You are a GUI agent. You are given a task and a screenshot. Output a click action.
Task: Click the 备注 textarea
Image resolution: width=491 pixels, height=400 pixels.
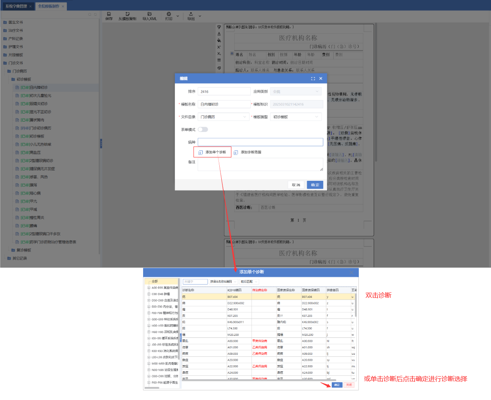click(260, 164)
